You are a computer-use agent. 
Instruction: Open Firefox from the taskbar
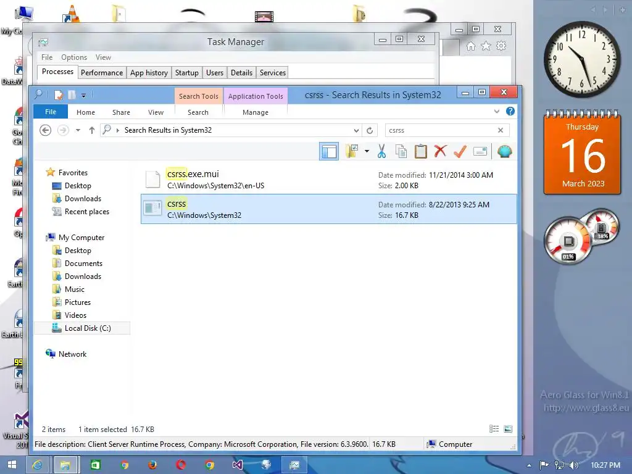(152, 465)
